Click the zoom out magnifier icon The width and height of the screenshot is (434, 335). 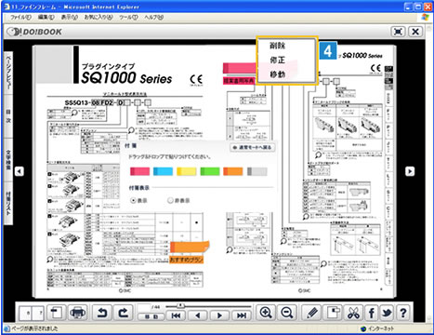pos(287,313)
